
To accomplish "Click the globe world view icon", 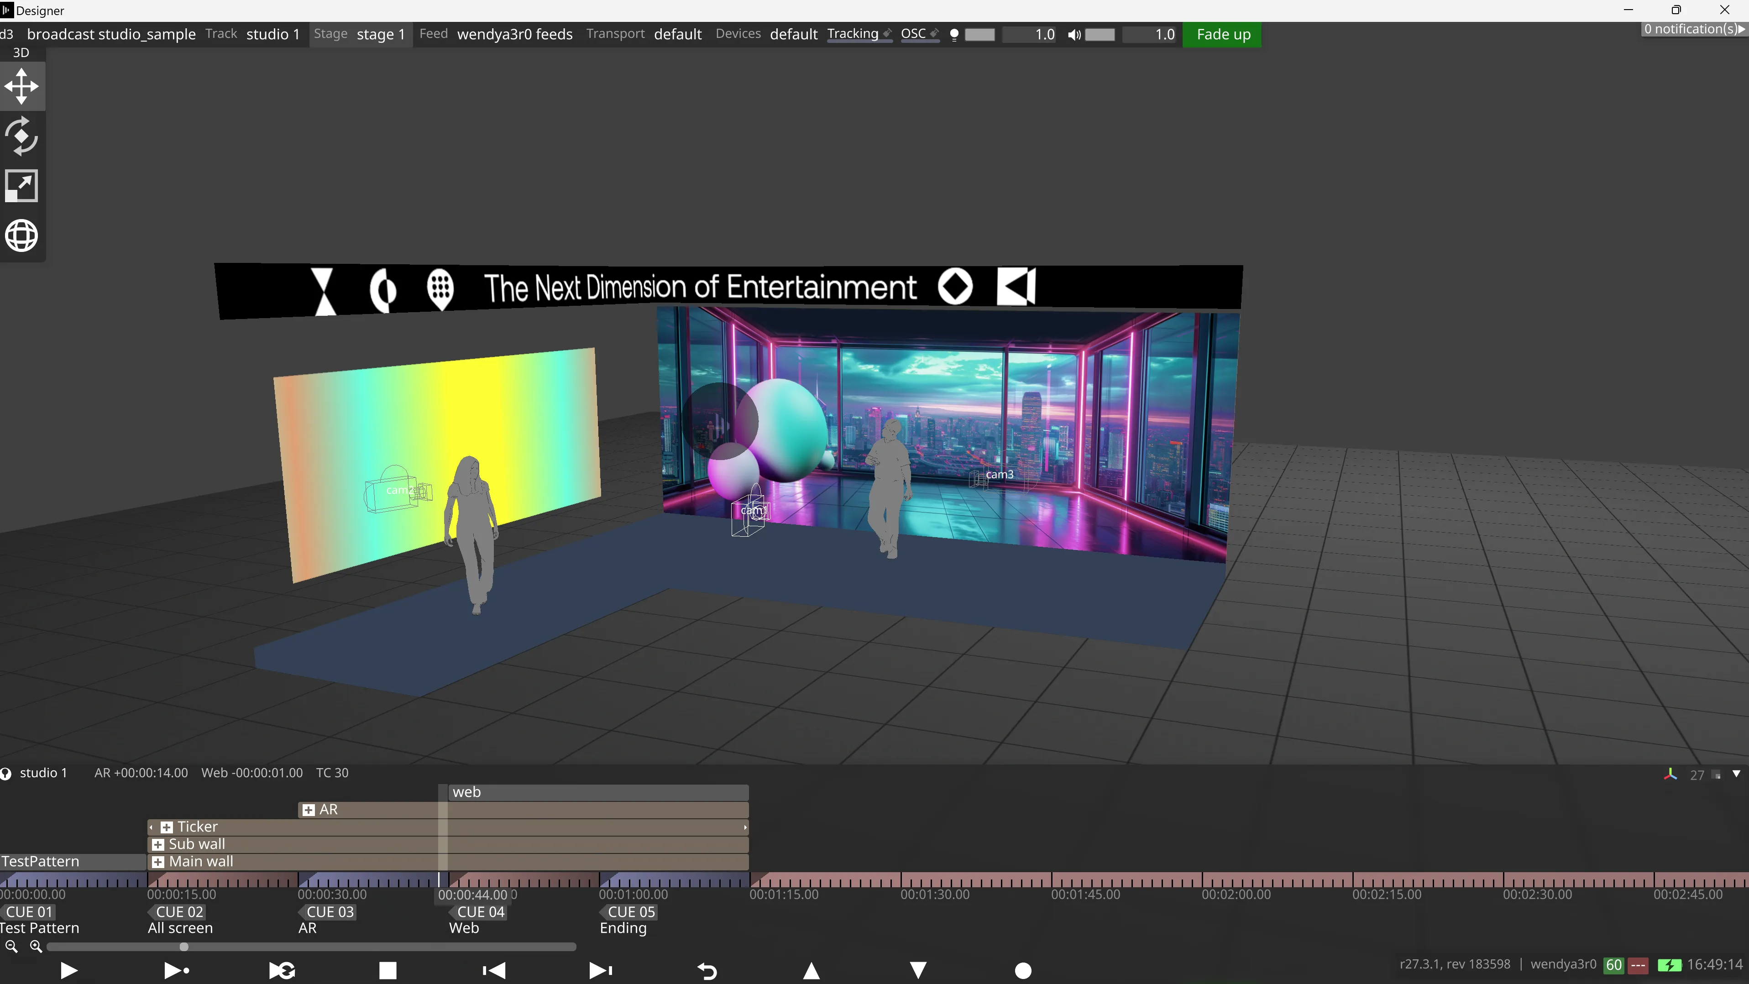I will (21, 236).
